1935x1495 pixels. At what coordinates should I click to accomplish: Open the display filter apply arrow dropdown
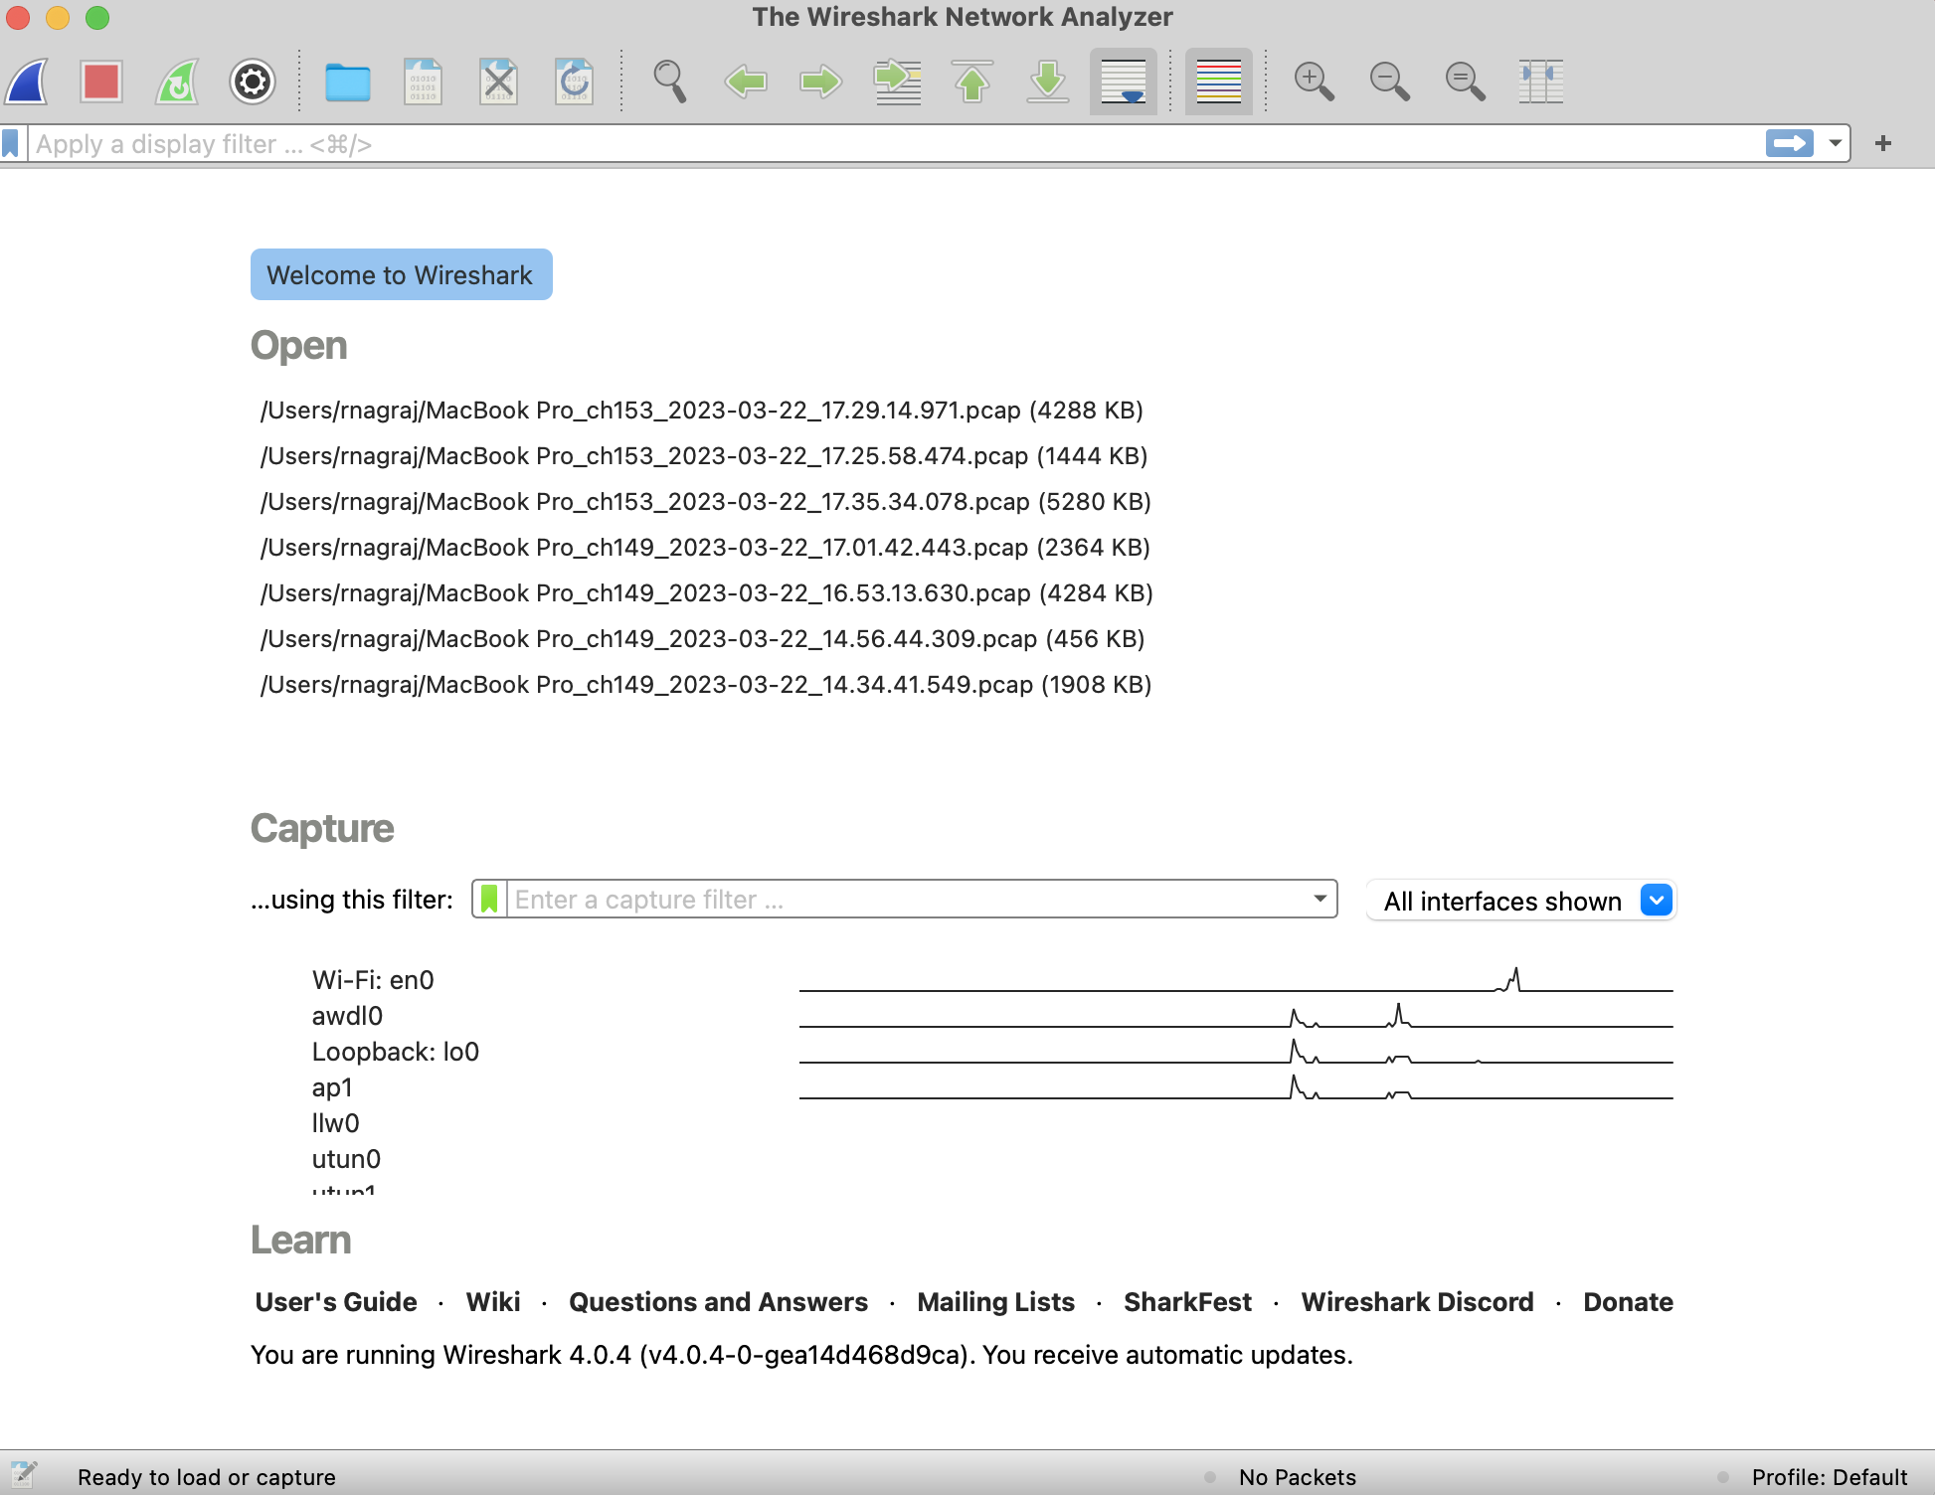[1833, 143]
